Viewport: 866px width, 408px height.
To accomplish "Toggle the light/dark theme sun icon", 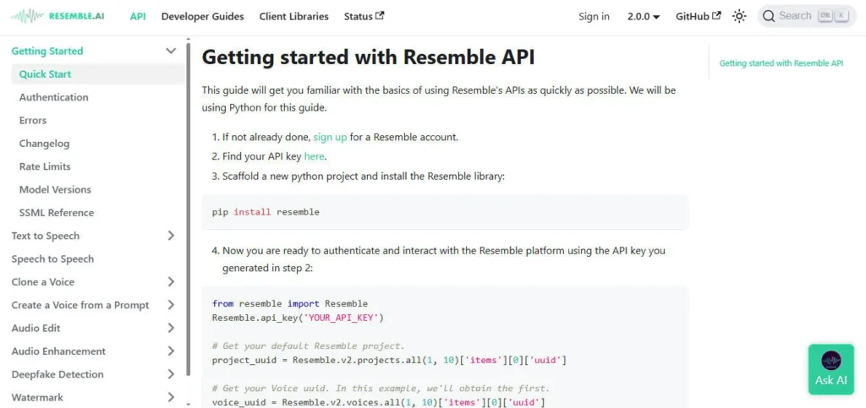I will [739, 16].
